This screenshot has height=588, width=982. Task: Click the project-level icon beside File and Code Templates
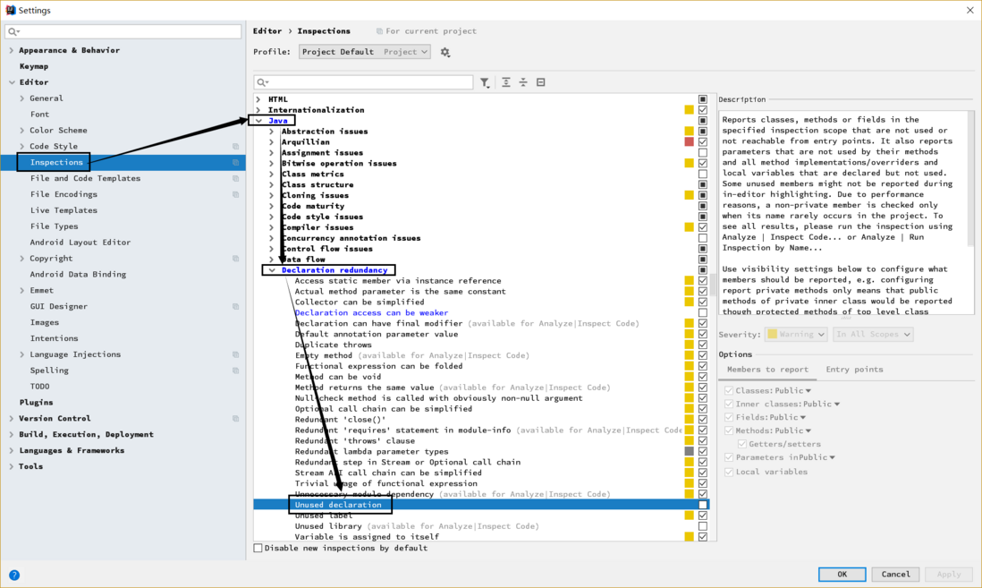235,178
